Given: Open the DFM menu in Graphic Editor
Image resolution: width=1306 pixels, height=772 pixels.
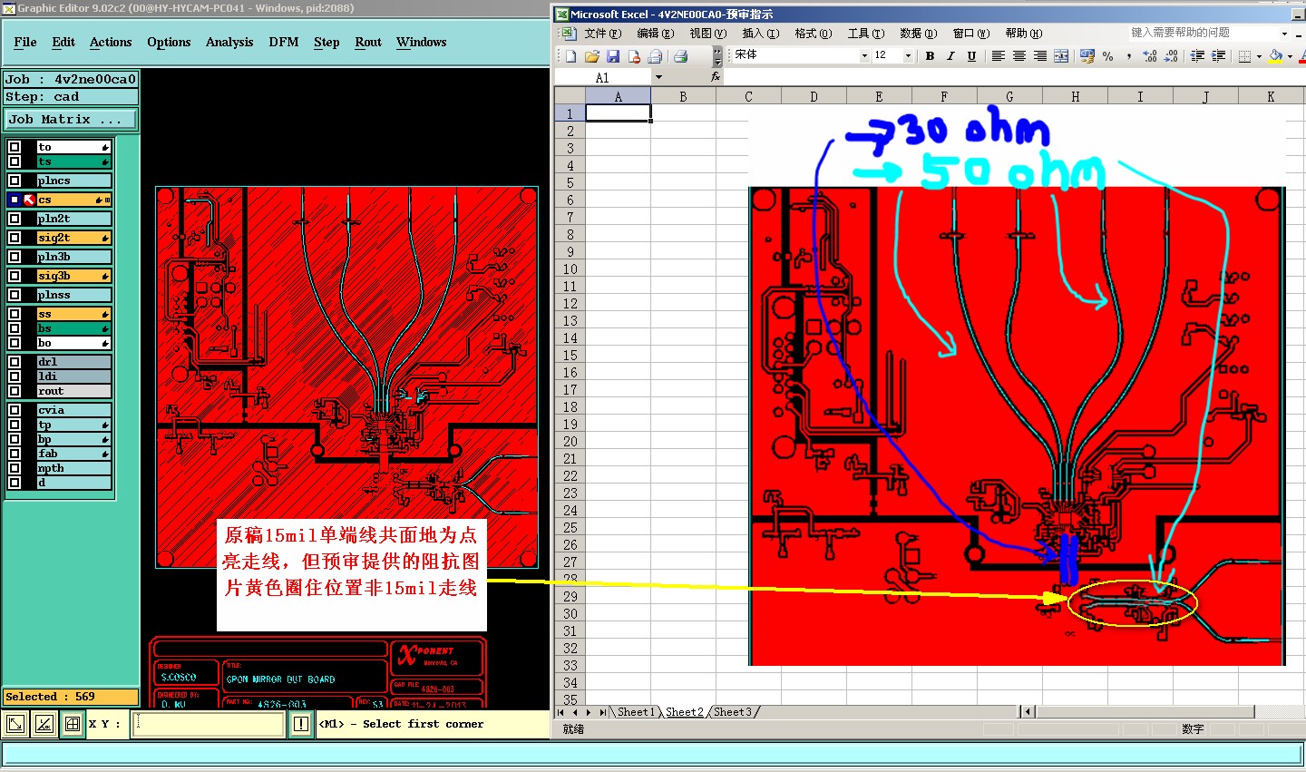Looking at the screenshot, I should tap(284, 42).
